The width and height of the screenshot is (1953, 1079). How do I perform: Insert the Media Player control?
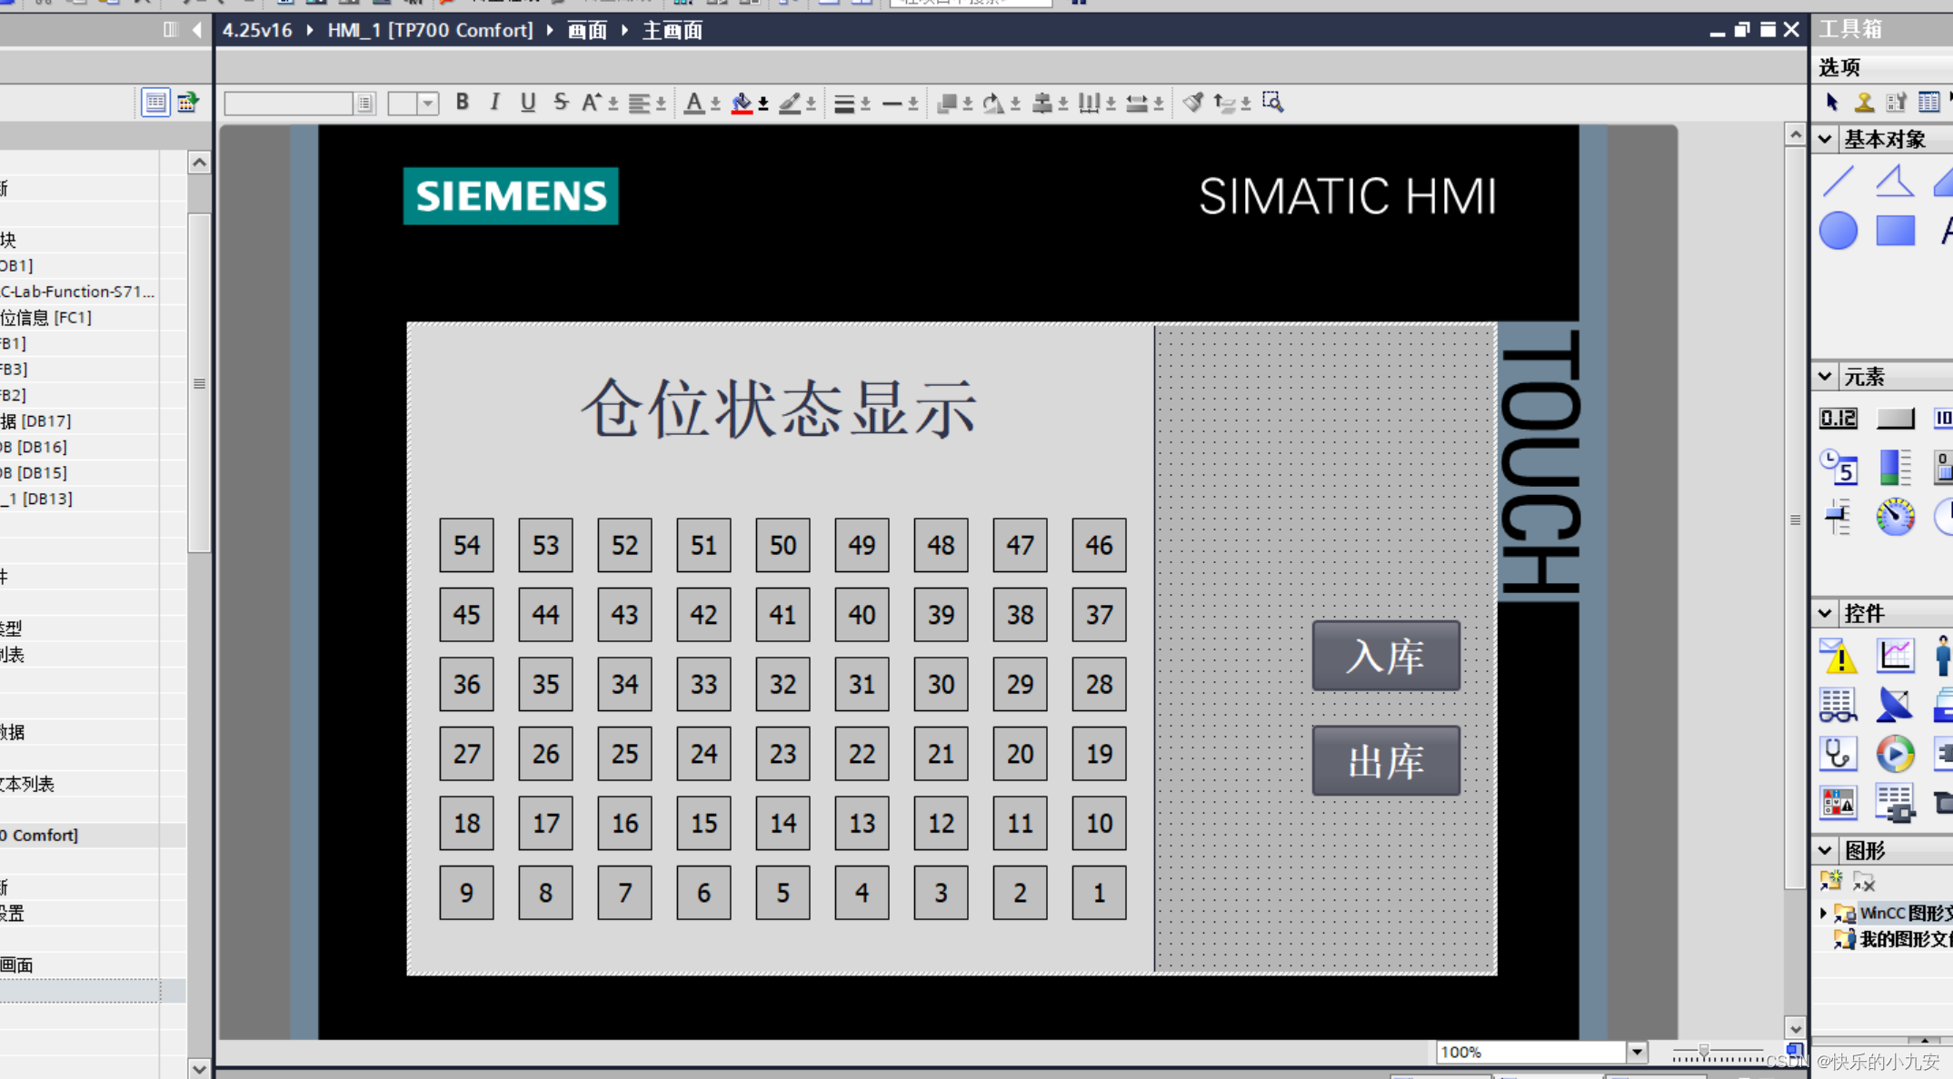pyautogui.click(x=1895, y=754)
